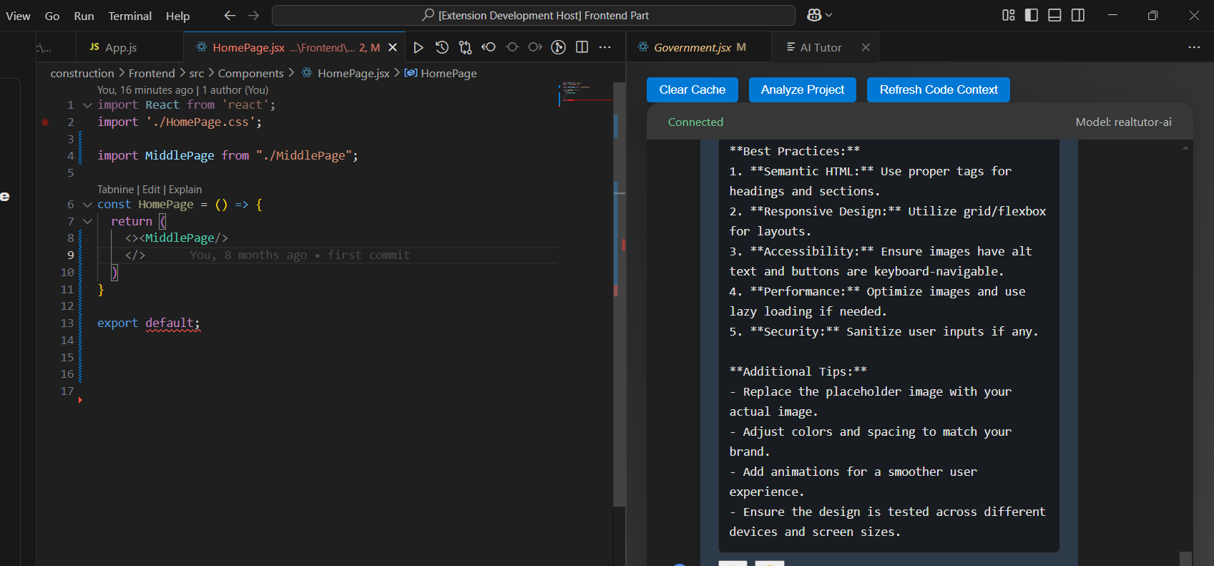Screen dimensions: 1214x566
Task: Open file history via the clock icon
Action: tap(442, 47)
